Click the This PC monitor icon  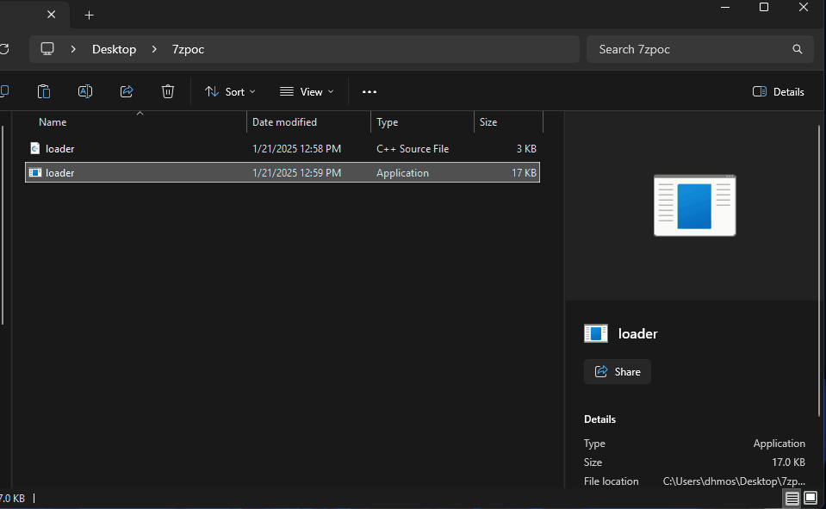tap(47, 49)
